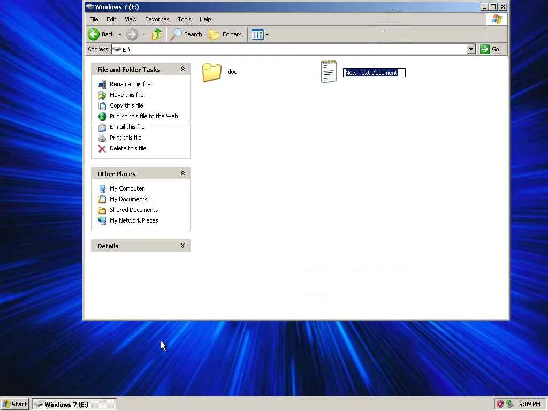548x411 pixels.
Task: Click the safely remove hardware tray icon
Action: (x=510, y=404)
